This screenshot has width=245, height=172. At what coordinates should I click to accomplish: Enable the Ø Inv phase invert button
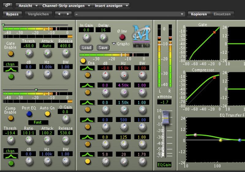[x=122, y=37]
